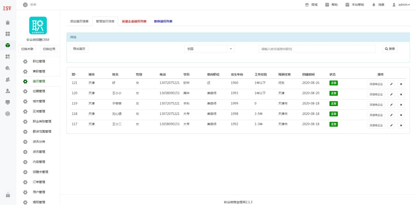Viewport: 416px width, 205px height.
Task: Click the 切换关联 button
Action: point(27,49)
